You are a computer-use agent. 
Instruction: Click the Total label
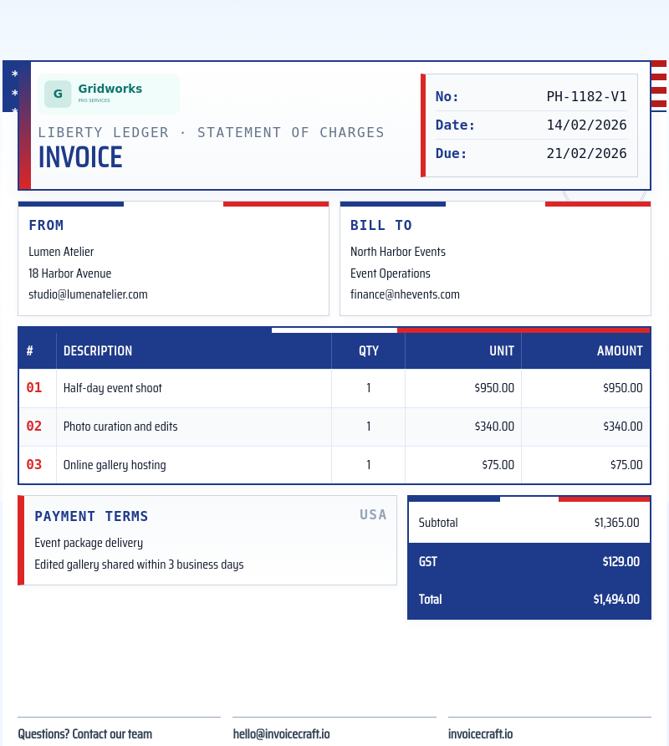[430, 600]
